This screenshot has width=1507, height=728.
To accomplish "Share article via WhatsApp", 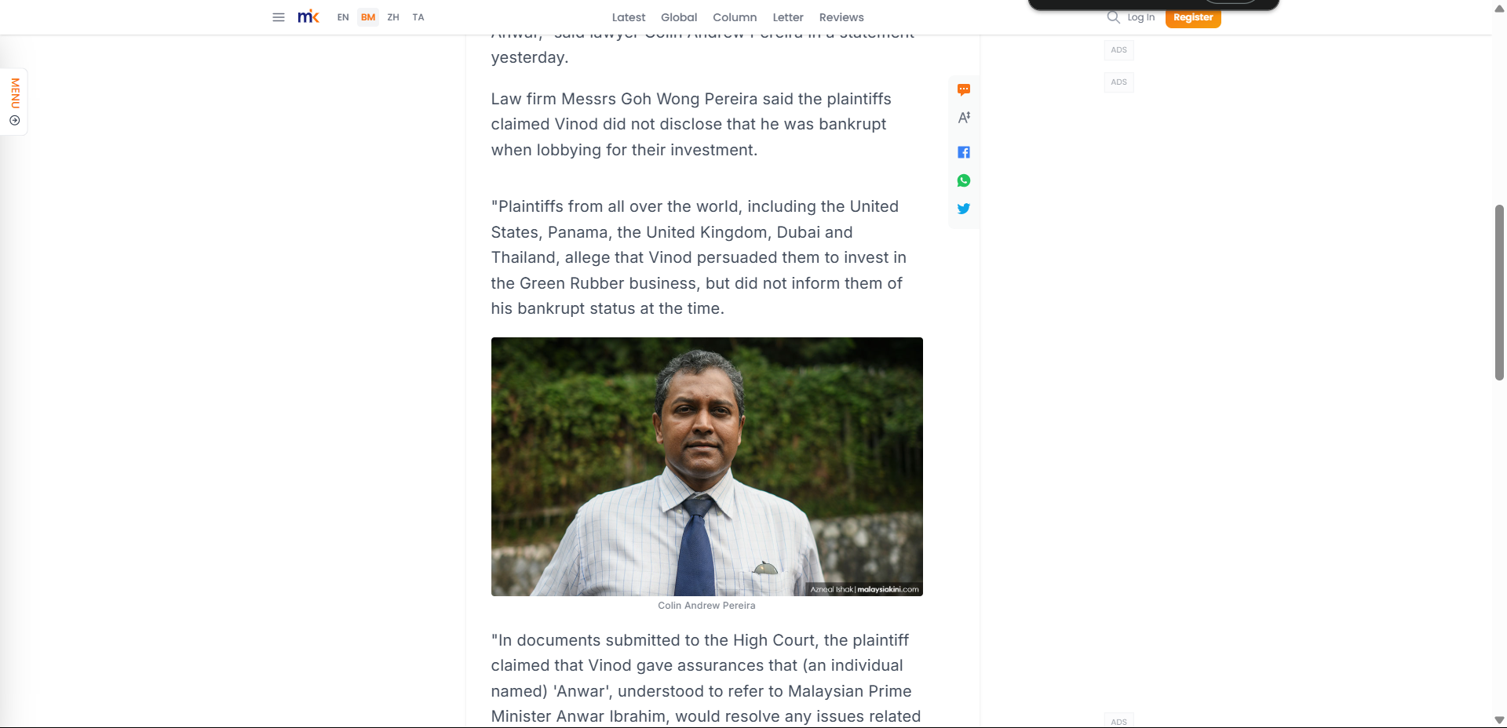I will click(x=964, y=180).
